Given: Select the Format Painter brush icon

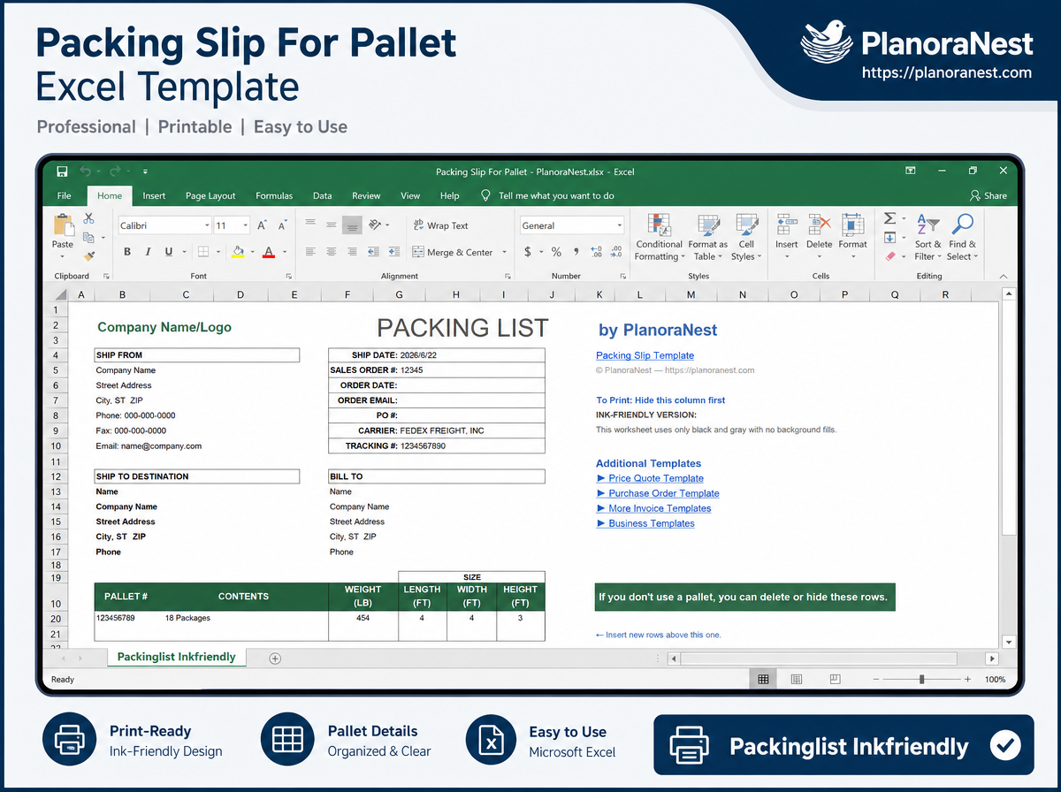Looking at the screenshot, I should (x=88, y=255).
